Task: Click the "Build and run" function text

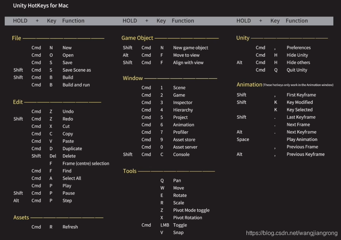Action: point(76,85)
